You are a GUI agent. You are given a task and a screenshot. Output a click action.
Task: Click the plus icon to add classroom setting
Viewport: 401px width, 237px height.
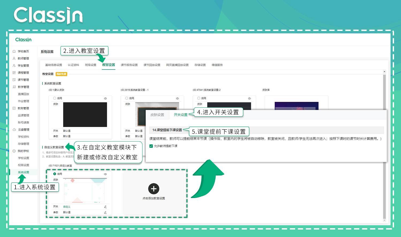tap(154, 189)
